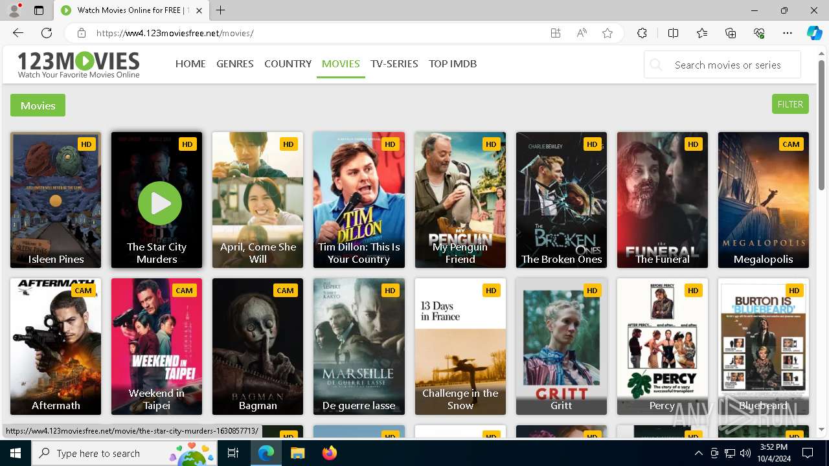Open TV-SERIES menu item
Screen dimensions: 829x466
coord(394,63)
